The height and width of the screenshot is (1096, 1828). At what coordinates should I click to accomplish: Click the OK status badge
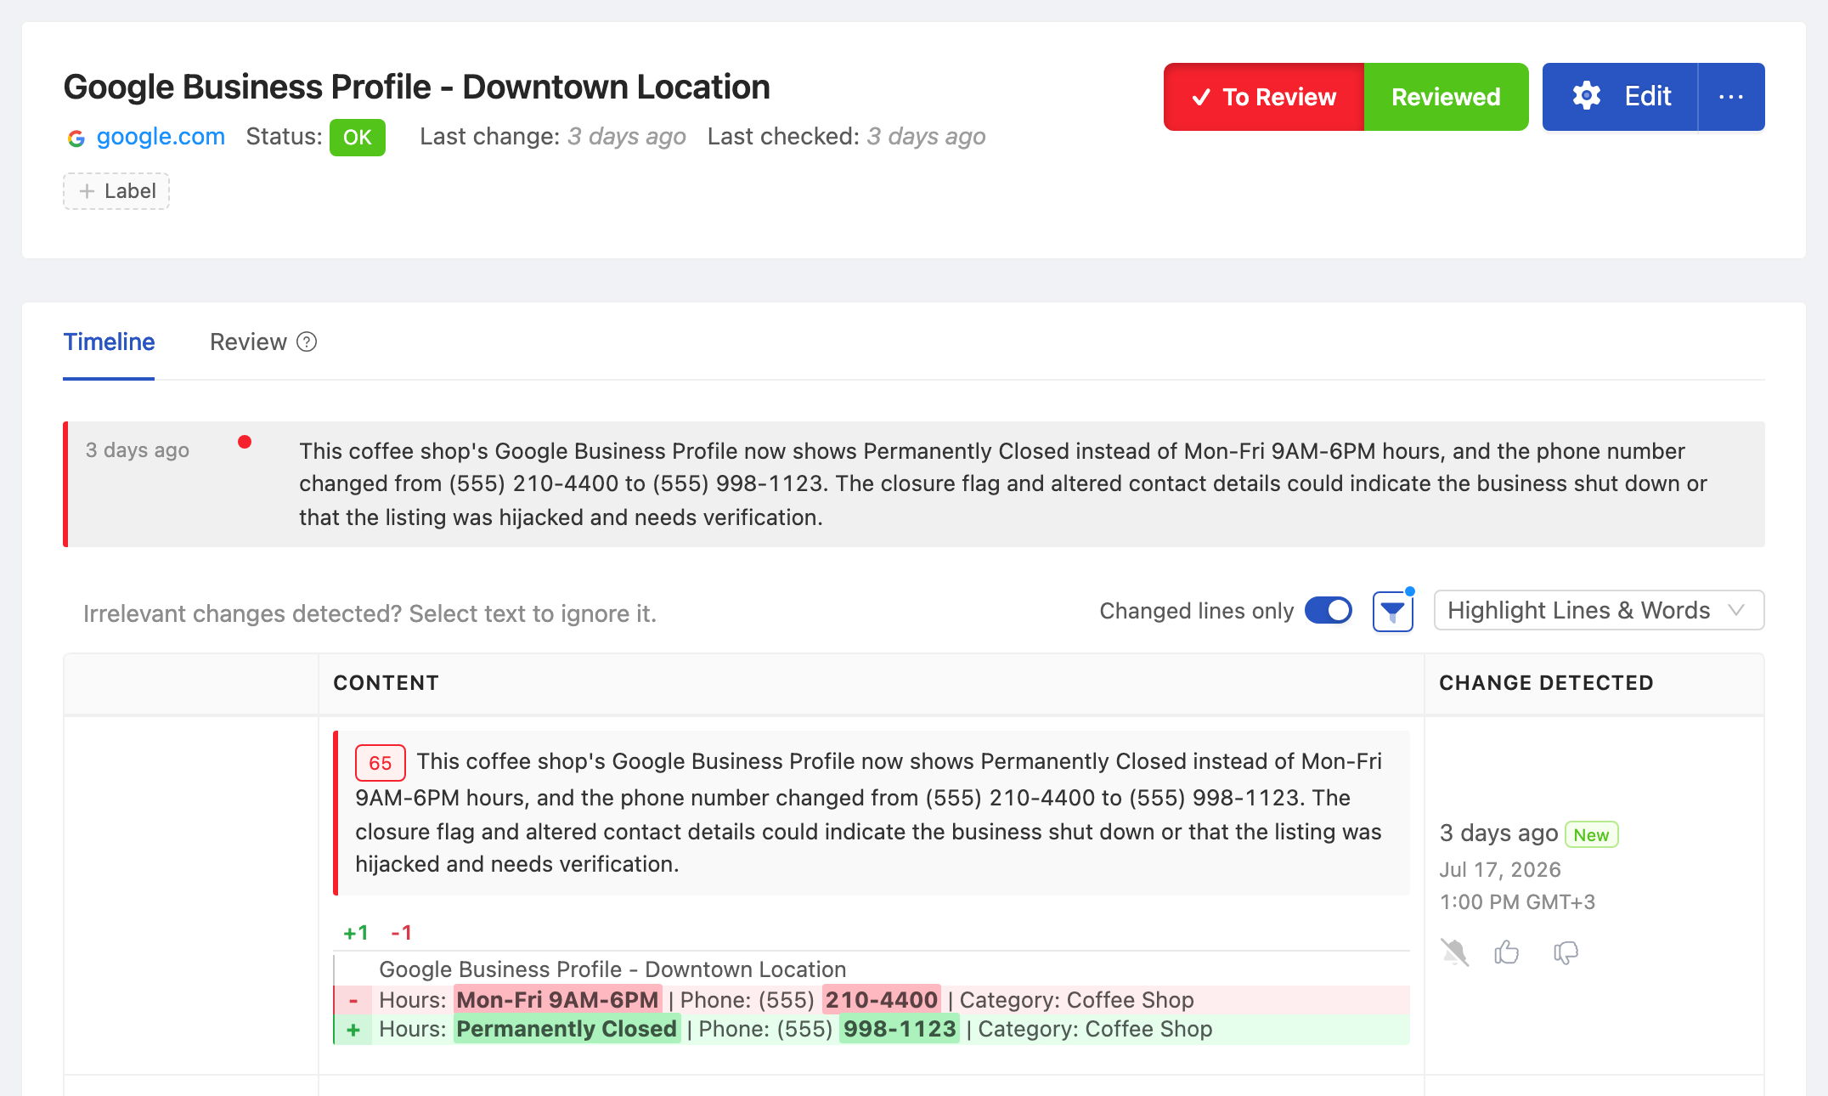[358, 138]
